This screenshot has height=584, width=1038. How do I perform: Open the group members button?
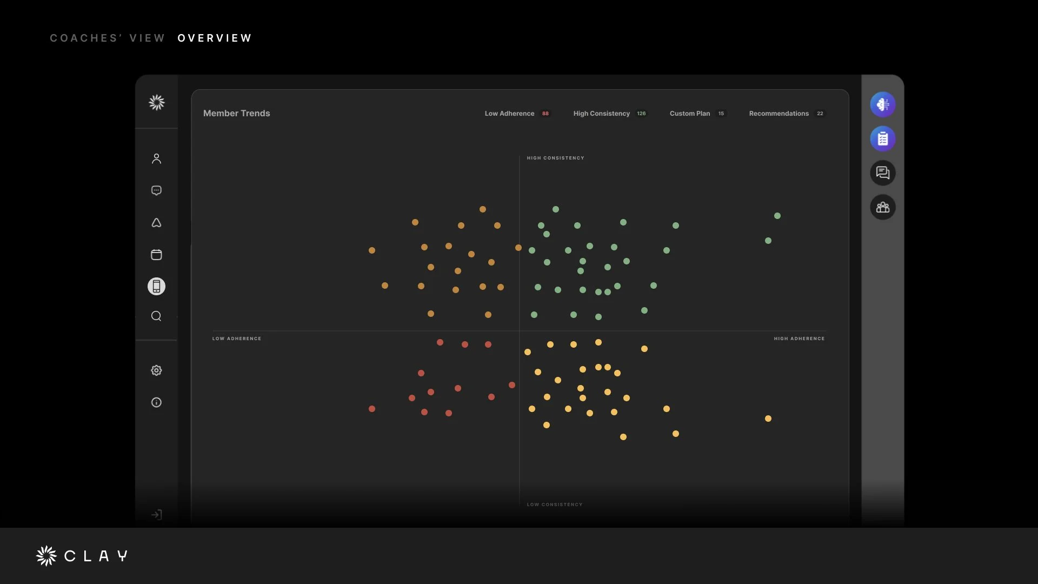(x=882, y=207)
